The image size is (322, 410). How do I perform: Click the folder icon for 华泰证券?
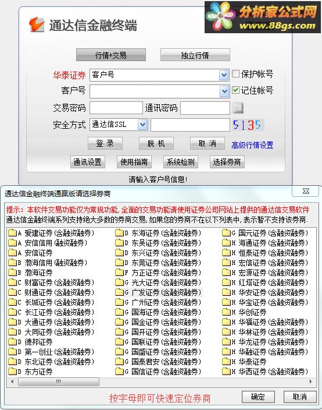pyautogui.click(x=226, y=362)
